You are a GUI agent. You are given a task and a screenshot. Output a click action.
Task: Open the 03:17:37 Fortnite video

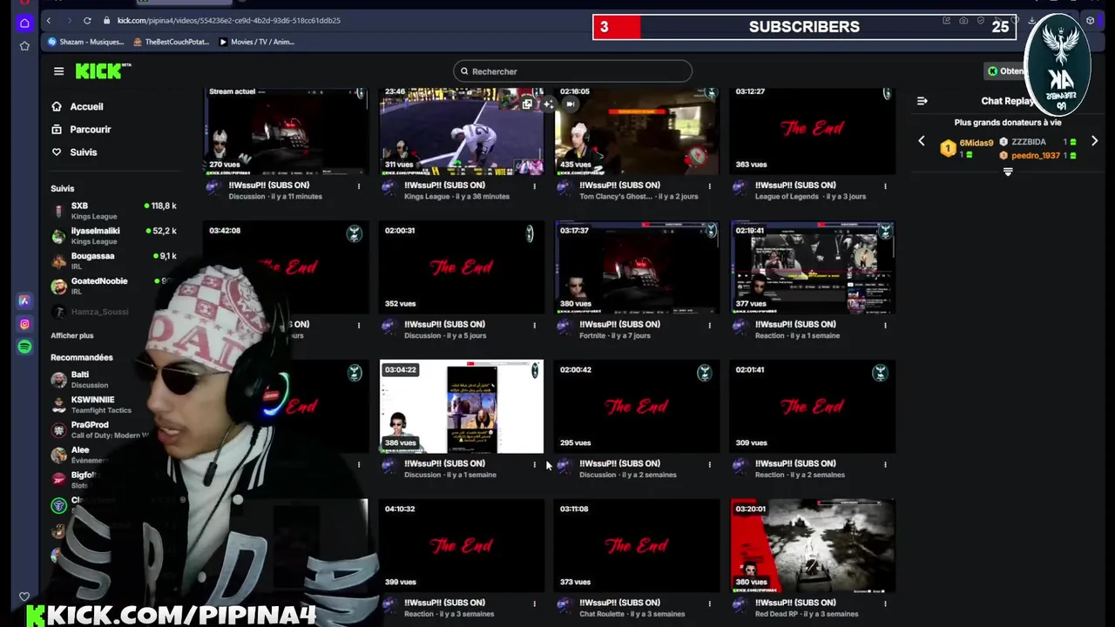(x=637, y=267)
